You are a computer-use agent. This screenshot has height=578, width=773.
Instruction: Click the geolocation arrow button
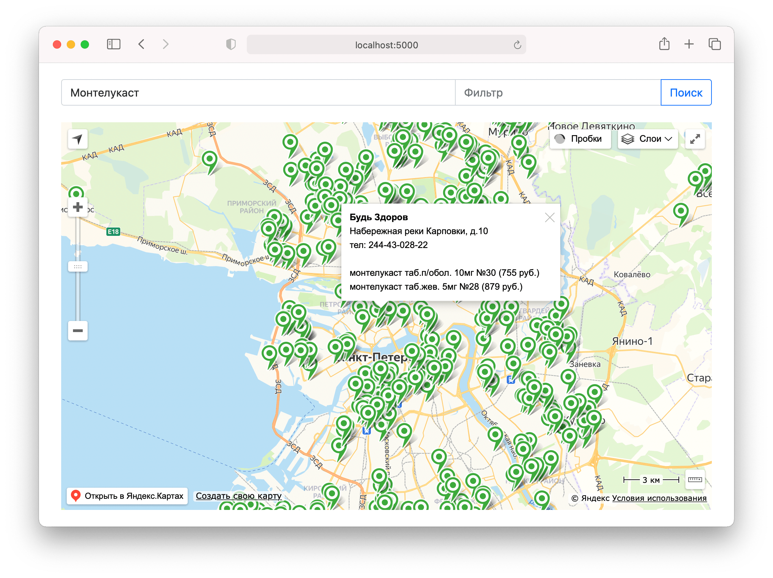pos(78,139)
